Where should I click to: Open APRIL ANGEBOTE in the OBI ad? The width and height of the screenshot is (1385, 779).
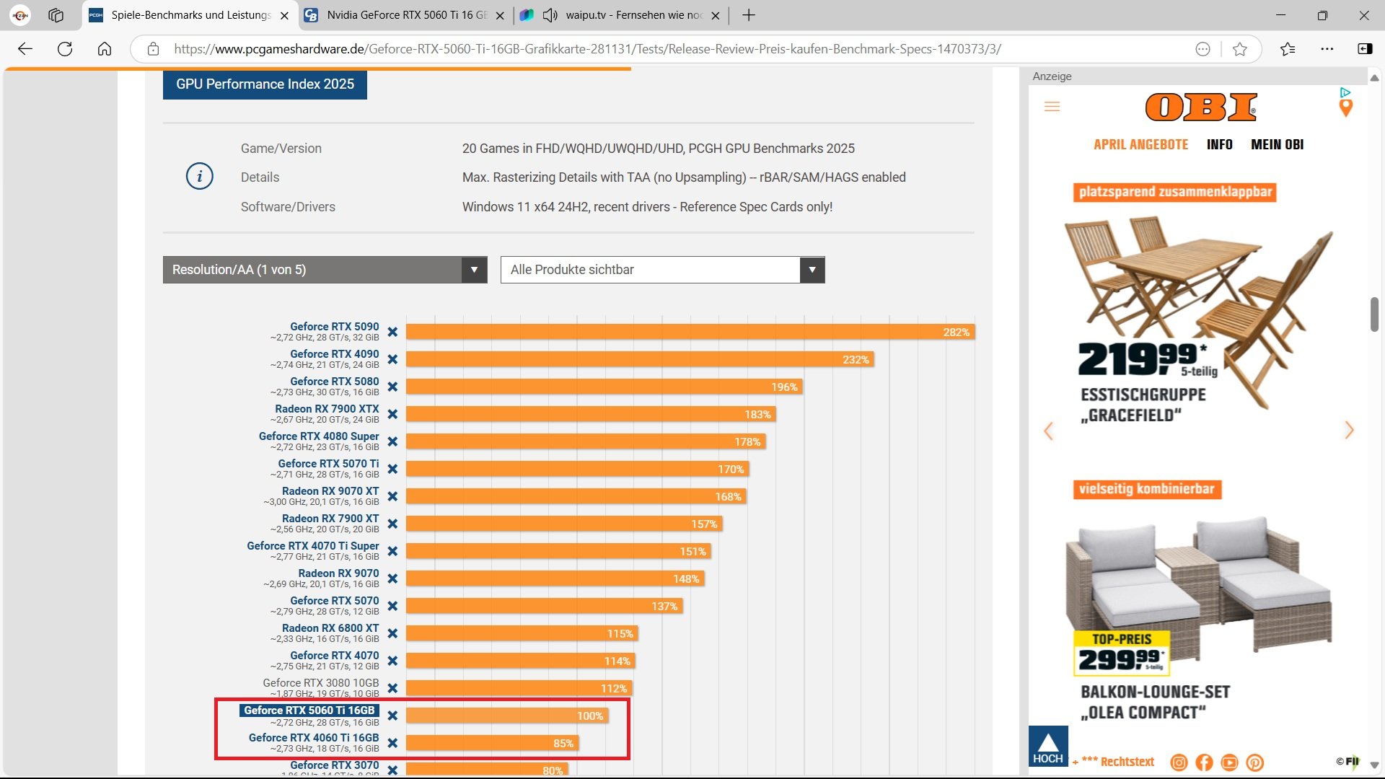coord(1140,144)
